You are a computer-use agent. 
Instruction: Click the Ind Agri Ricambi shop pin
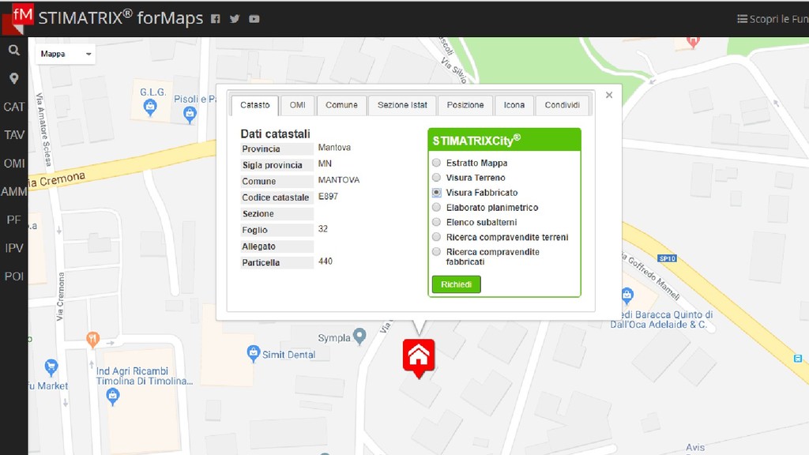coord(113,397)
